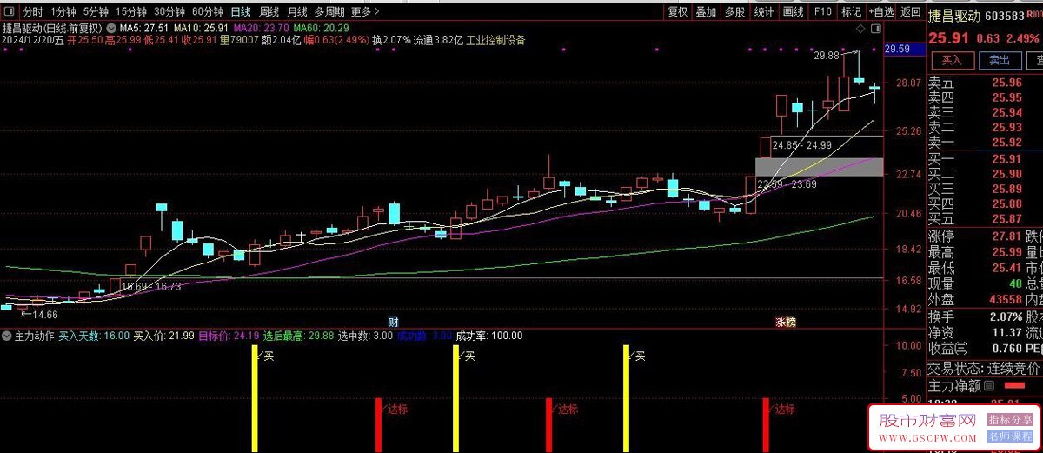Click the first yellow 买 signal bar

255,398
